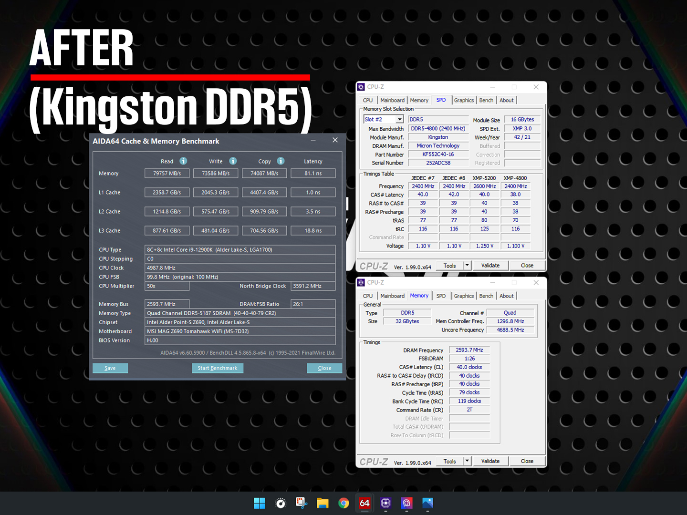Click Close button in upper CPU-Z window

(x=527, y=266)
